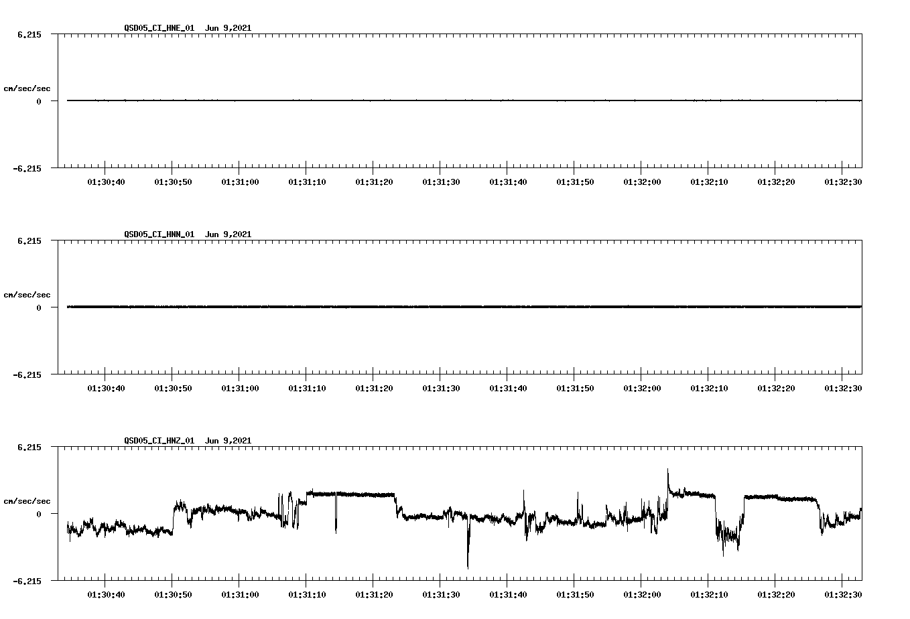This screenshot has width=910, height=619.
Task: Click the 01:31:30 time label under the HNE plot
Action: [441, 182]
